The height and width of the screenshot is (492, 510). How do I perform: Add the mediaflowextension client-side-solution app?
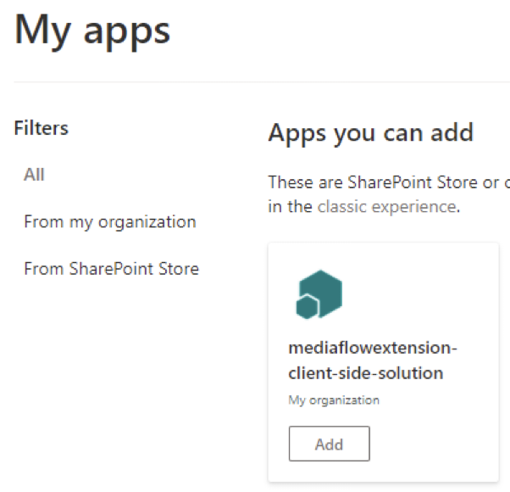point(330,444)
